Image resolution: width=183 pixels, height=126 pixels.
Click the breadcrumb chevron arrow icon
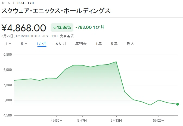[x=14, y=3]
